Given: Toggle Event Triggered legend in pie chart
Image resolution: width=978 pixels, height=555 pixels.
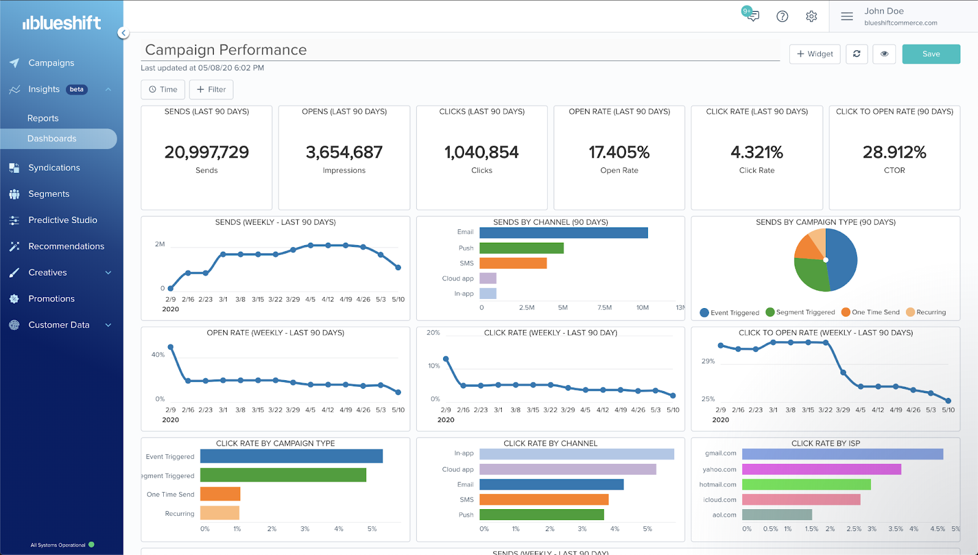Looking at the screenshot, I should click(x=729, y=312).
